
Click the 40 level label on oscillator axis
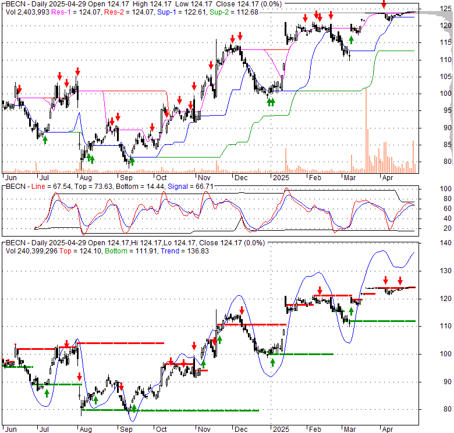coord(448,219)
